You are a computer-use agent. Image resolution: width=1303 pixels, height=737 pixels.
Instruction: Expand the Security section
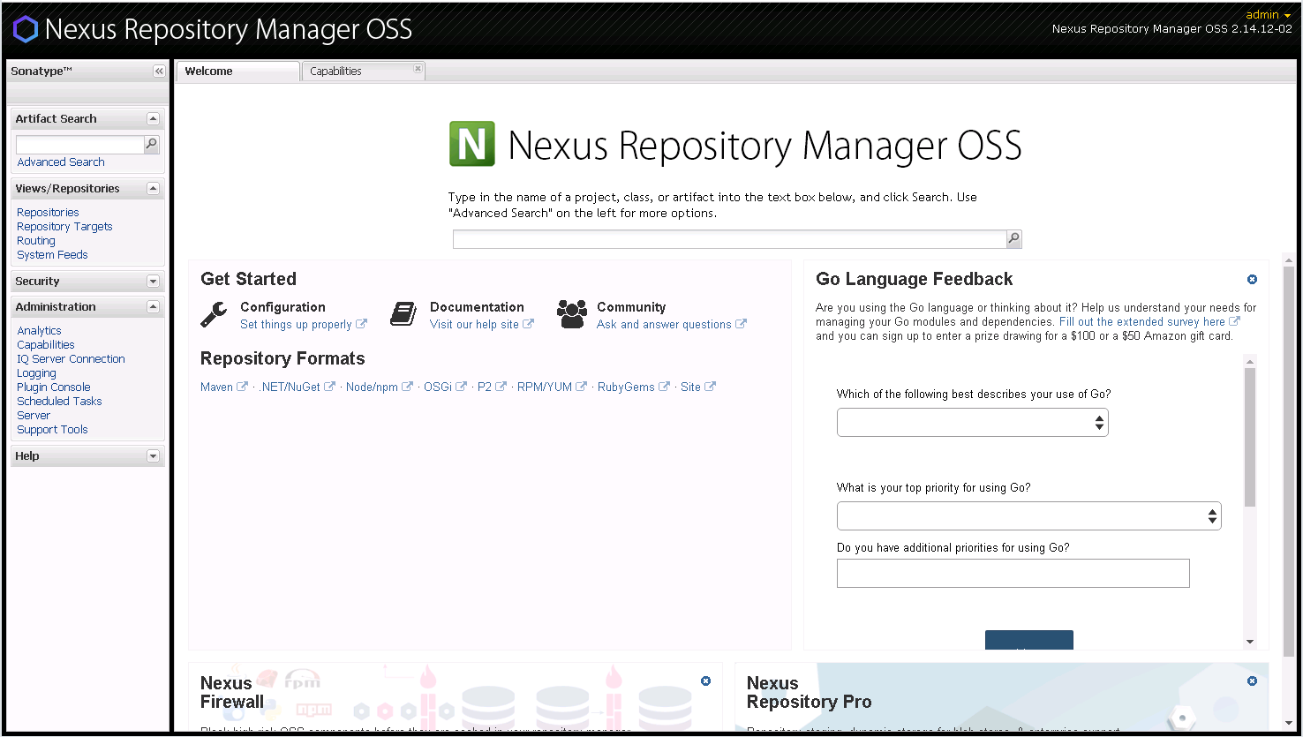coord(153,282)
